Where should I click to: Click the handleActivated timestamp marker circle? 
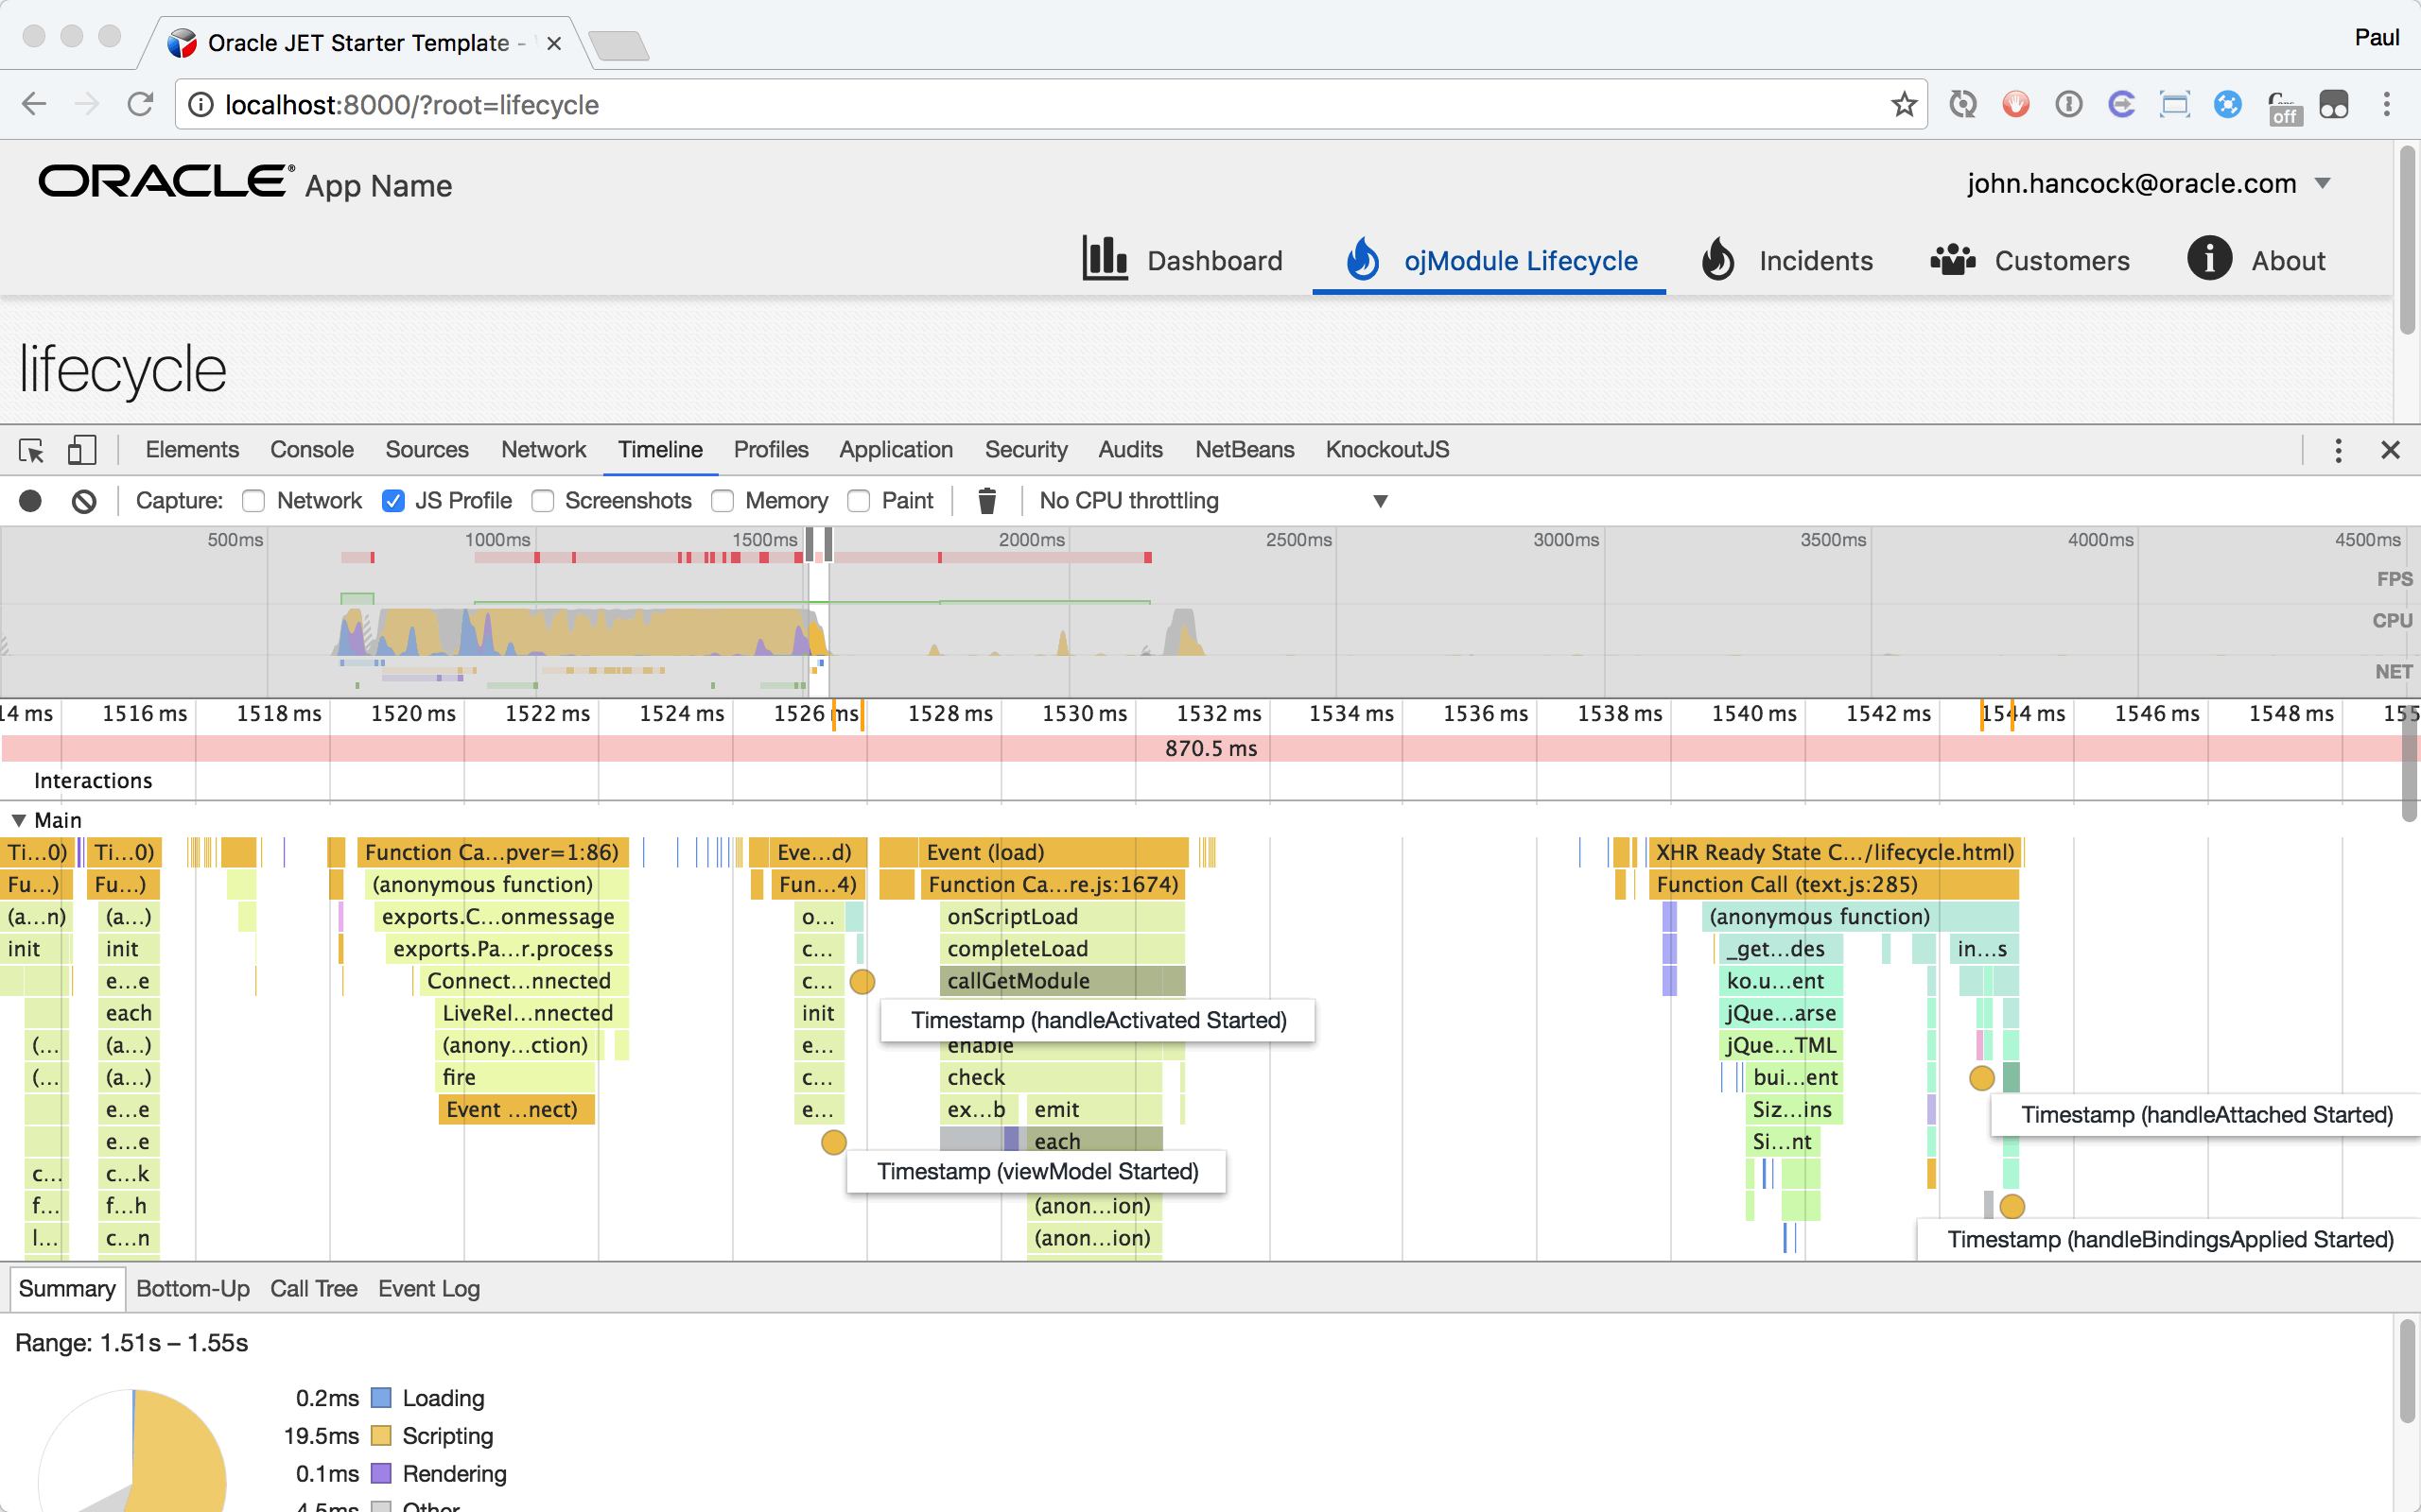pyautogui.click(x=862, y=981)
